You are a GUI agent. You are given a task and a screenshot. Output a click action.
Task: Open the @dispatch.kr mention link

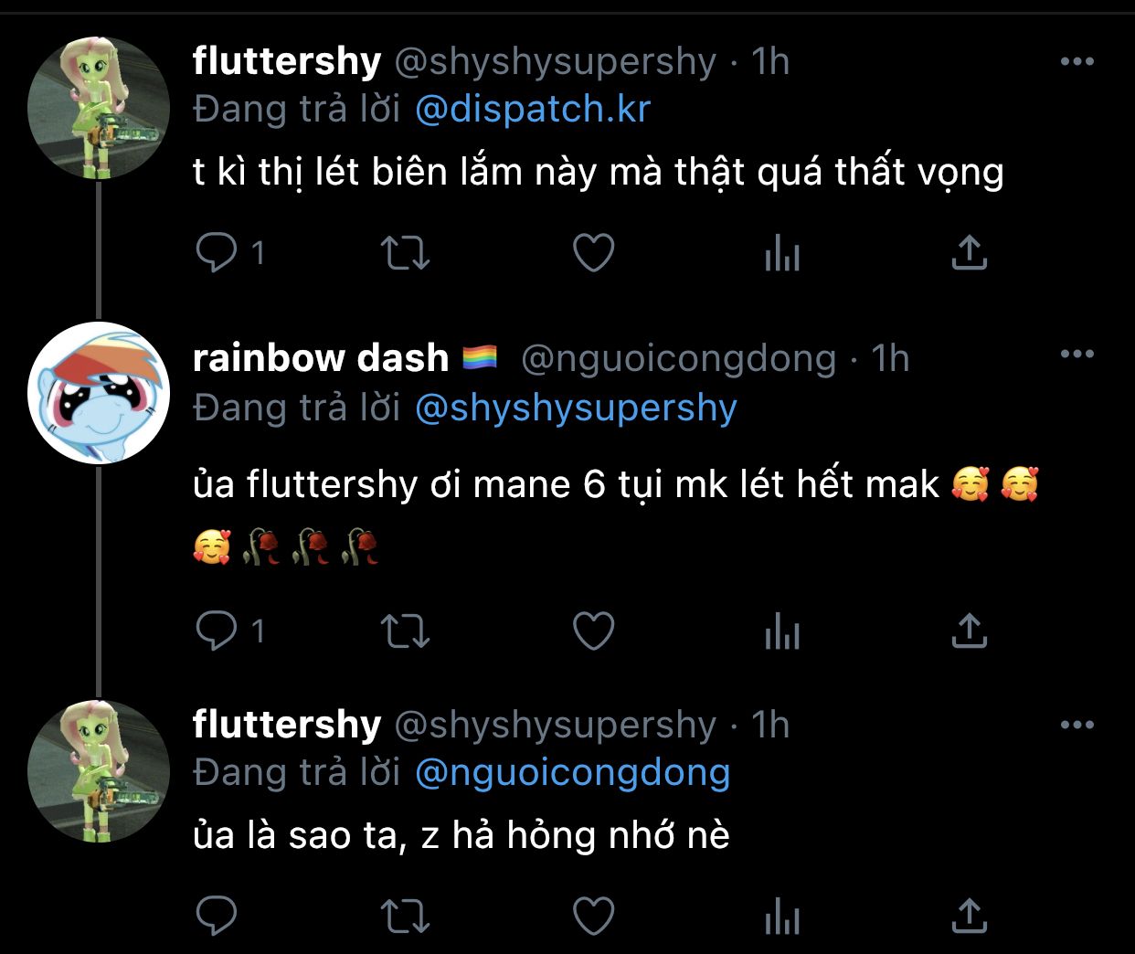coord(532,110)
